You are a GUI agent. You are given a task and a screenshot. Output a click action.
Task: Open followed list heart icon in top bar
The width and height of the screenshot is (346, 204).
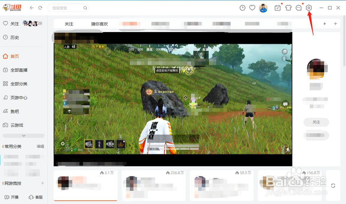click(x=252, y=8)
